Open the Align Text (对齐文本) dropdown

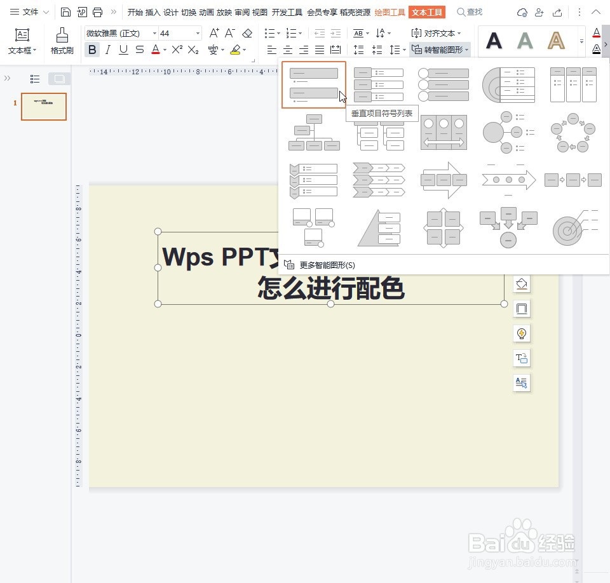point(436,34)
